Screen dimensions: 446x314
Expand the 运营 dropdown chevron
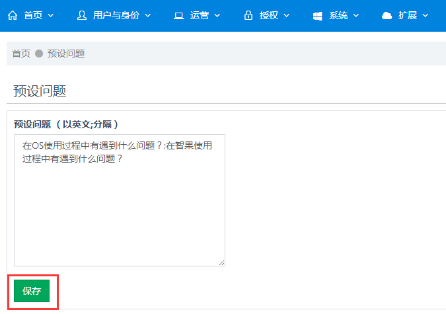pos(217,15)
